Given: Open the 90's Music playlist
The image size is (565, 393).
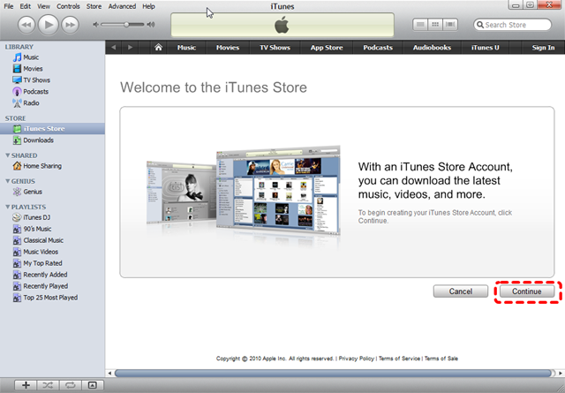Looking at the screenshot, I should (52, 229).
